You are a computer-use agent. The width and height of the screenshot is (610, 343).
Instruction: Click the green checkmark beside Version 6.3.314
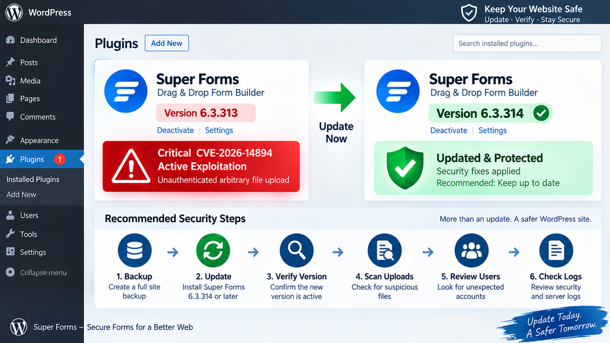pyautogui.click(x=541, y=113)
